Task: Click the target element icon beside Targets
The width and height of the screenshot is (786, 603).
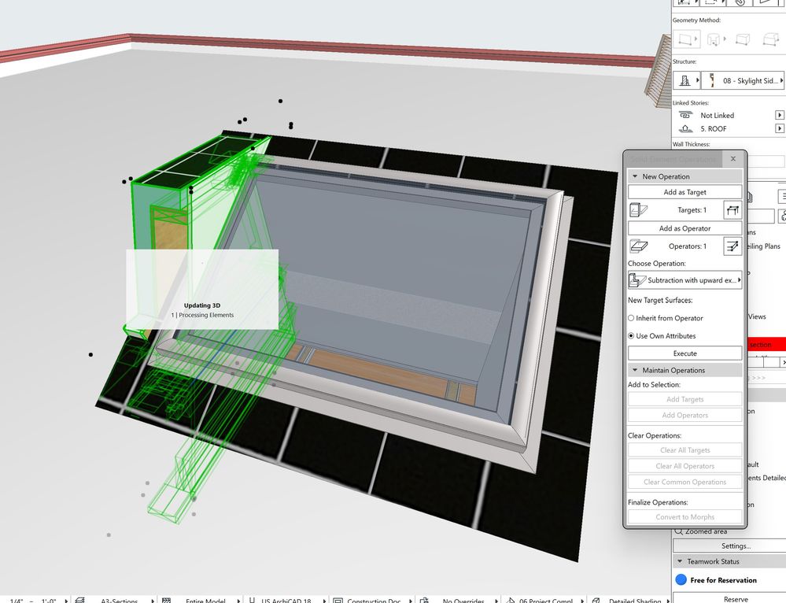Action: (639, 210)
